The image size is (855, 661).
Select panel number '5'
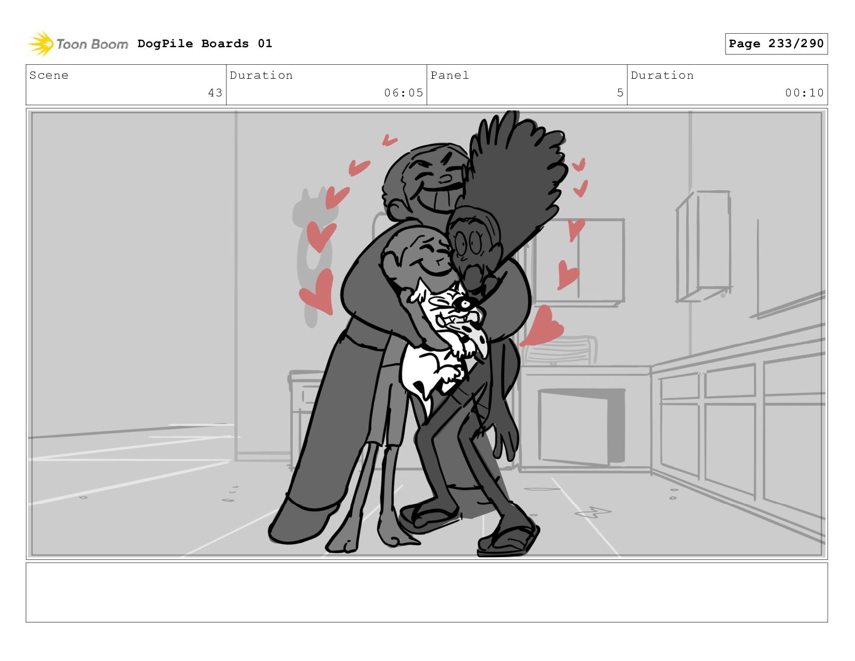pyautogui.click(x=620, y=93)
